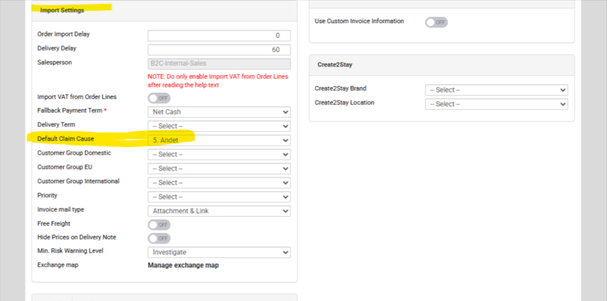Toggle Hide Prices on Delivery Note

[x=159, y=238]
